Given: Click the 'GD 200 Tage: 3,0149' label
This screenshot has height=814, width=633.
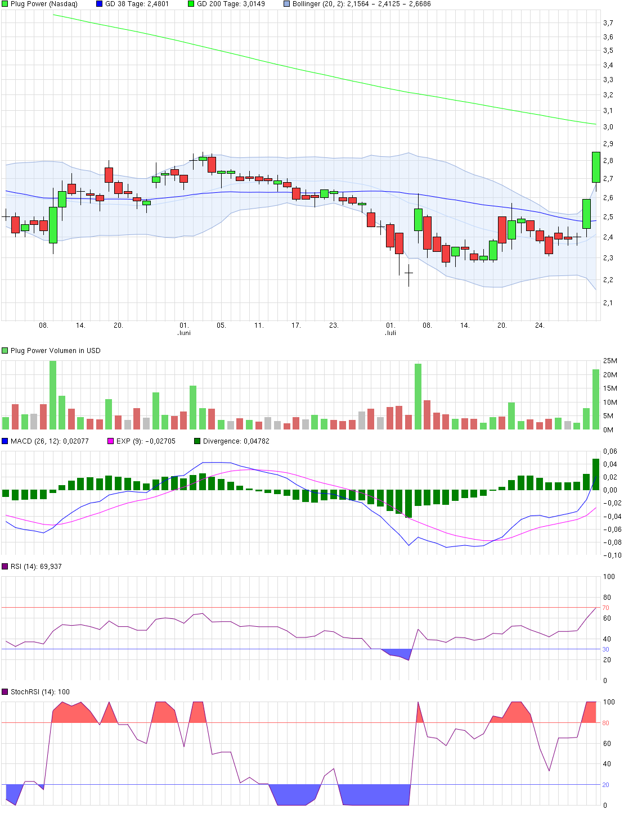Looking at the screenshot, I should [231, 4].
